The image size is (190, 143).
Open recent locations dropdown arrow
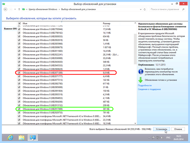15,9
